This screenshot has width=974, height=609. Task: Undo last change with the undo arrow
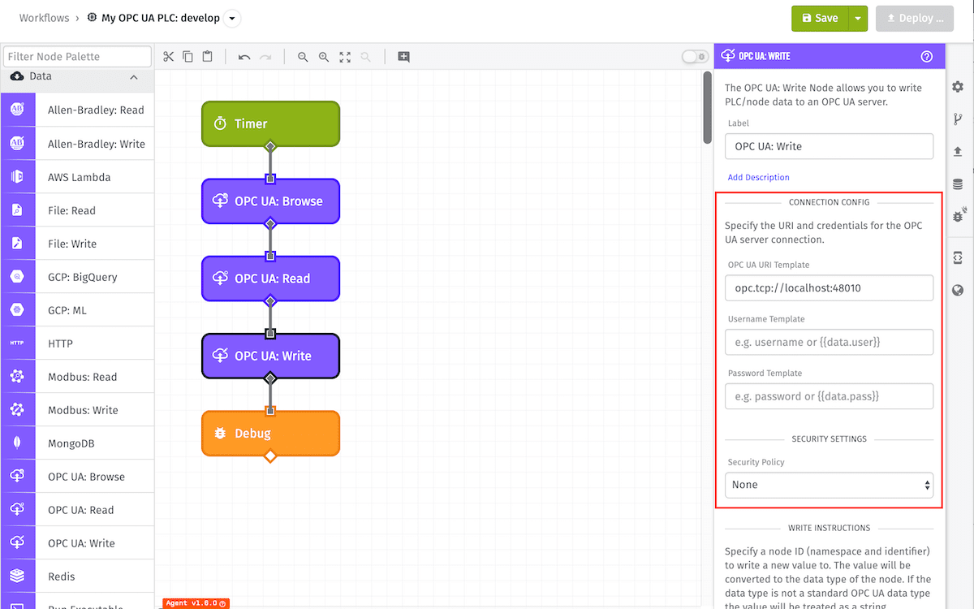[244, 57]
